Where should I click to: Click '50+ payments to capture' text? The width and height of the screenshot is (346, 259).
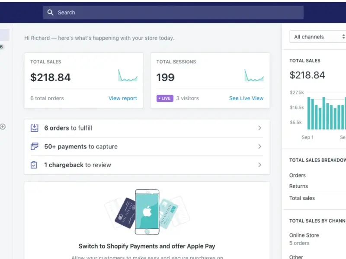[81, 146]
